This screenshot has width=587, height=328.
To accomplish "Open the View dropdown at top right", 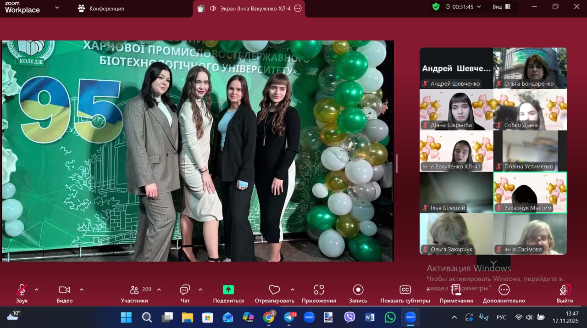I will tap(502, 7).
